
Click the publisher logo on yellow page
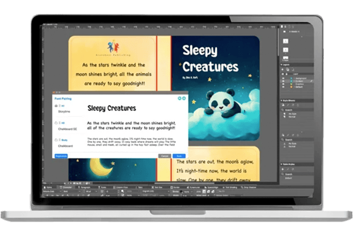pyautogui.click(x=113, y=47)
